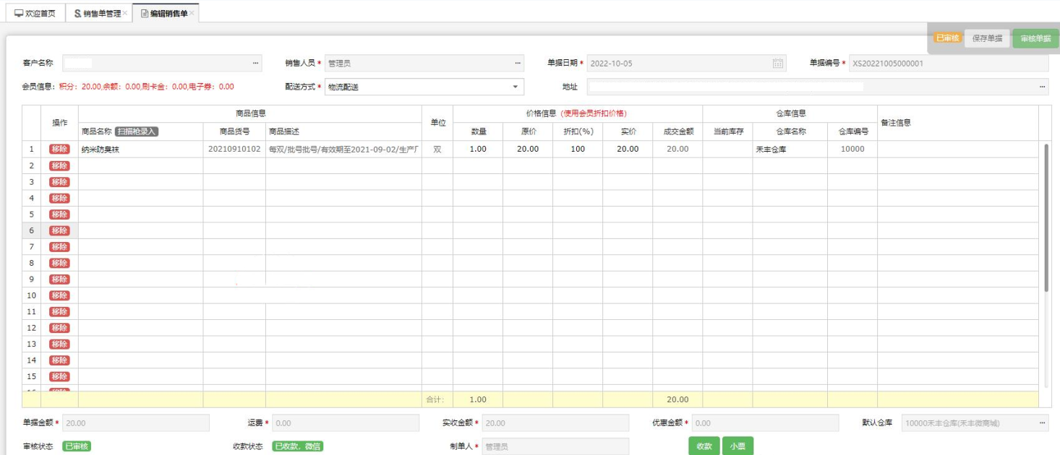Viewport: 1060px width, 455px height.
Task: Click the 审核单据 button
Action: [1035, 38]
